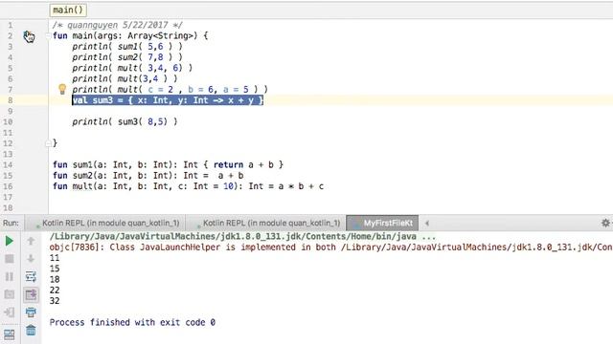Image resolution: width=613 pixels, height=344 pixels.
Task: Click console output value 32
Action: click(55, 301)
